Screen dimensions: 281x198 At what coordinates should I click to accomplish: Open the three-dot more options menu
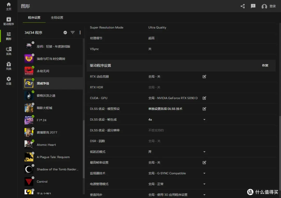pos(80,33)
